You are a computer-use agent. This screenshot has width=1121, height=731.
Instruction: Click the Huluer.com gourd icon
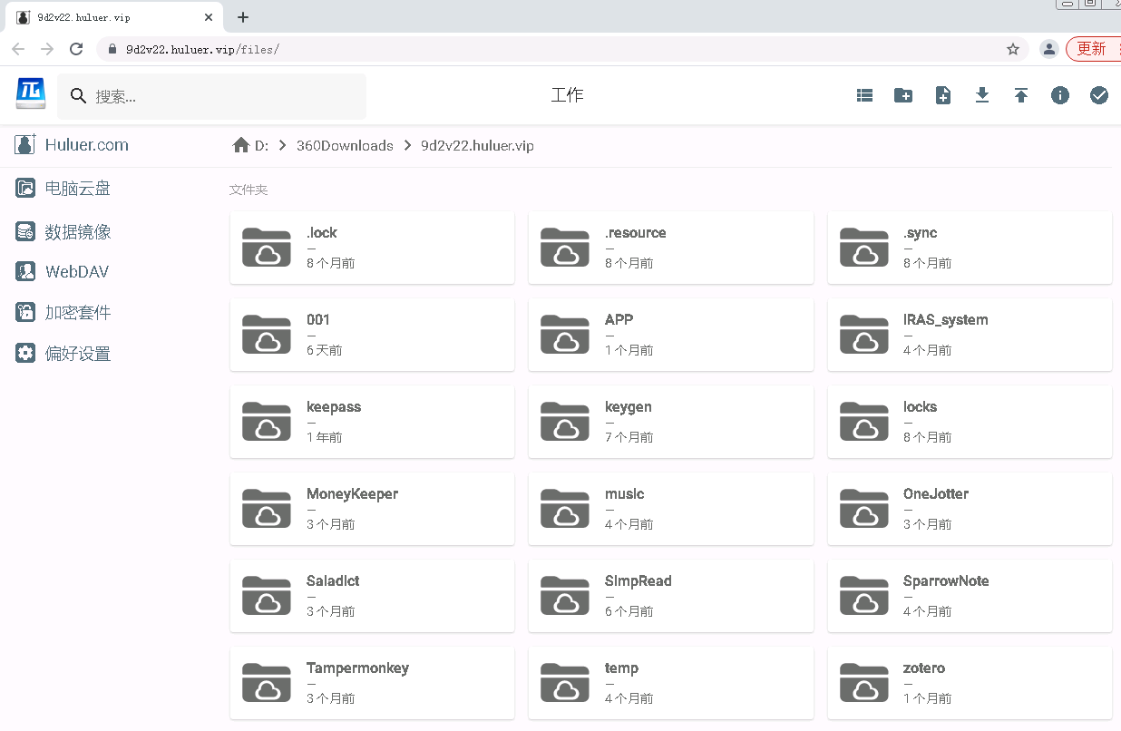pos(25,144)
